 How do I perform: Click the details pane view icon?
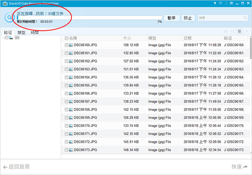pyautogui.click(x=247, y=31)
